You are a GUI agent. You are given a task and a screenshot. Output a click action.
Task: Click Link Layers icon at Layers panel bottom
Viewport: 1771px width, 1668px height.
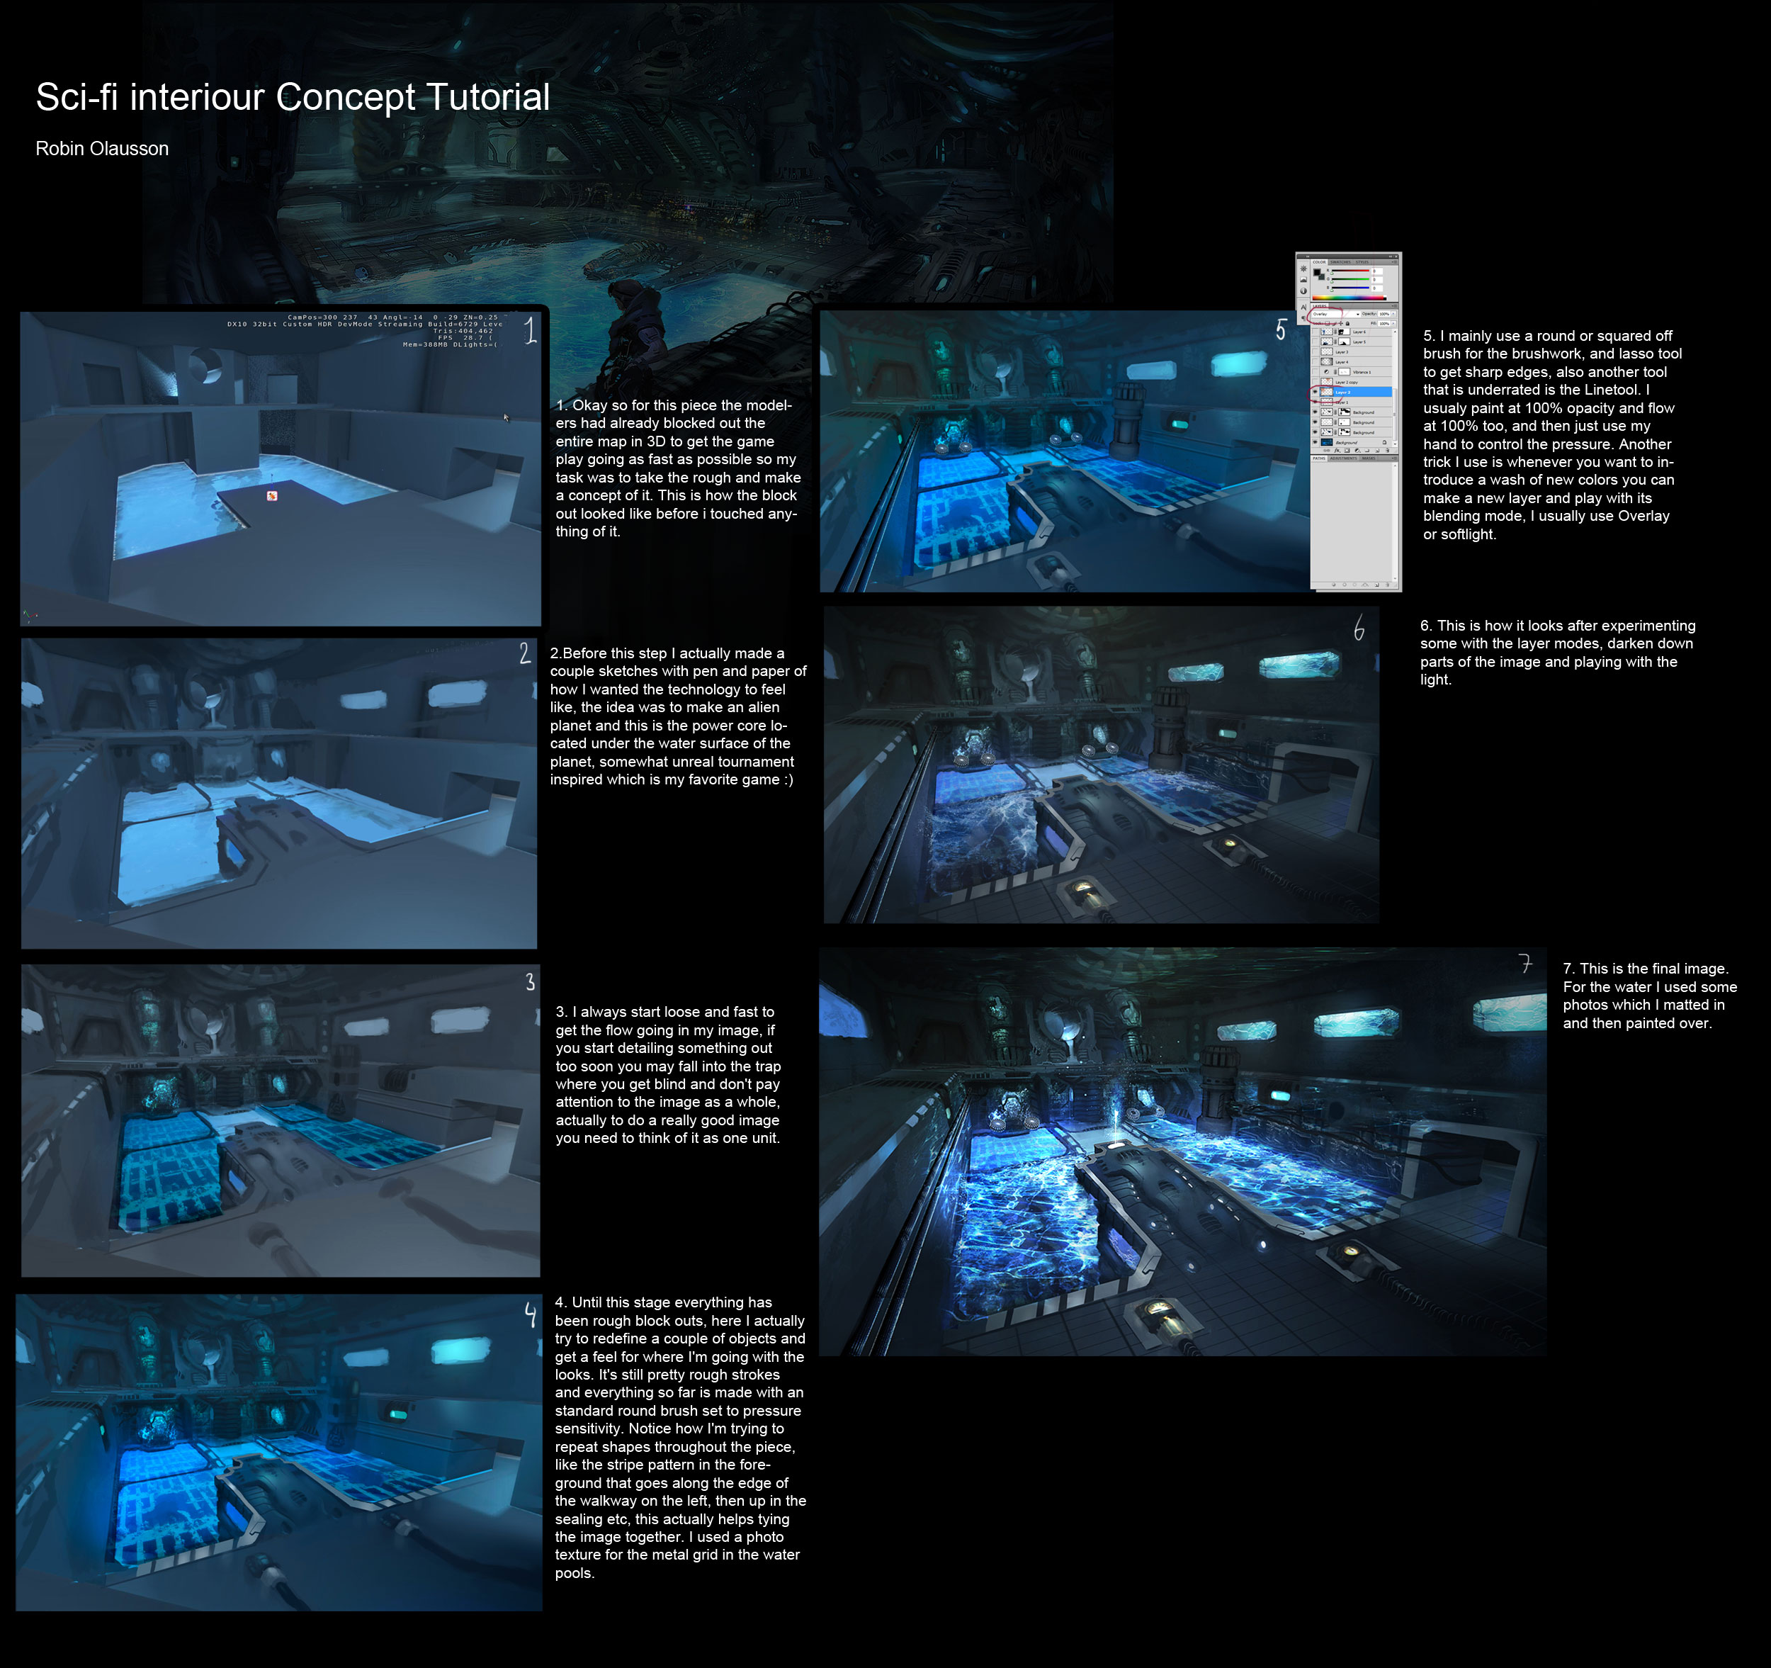pyautogui.click(x=1326, y=451)
